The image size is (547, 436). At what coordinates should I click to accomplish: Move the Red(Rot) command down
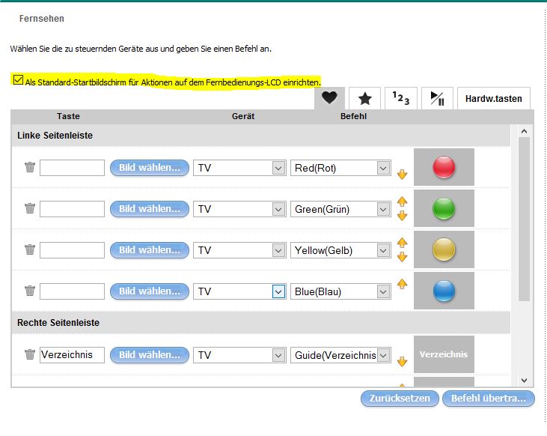coord(402,175)
